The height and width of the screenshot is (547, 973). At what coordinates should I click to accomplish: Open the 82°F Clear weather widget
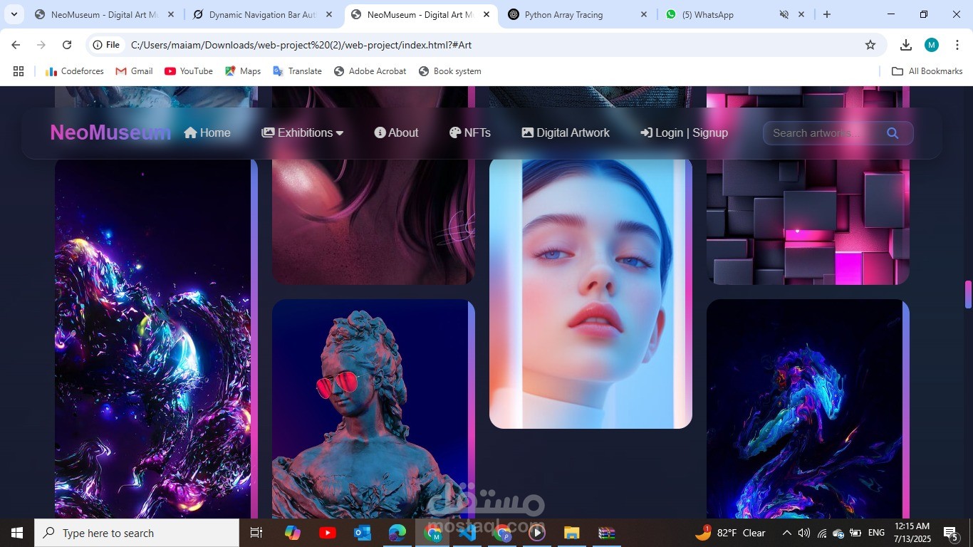point(731,533)
